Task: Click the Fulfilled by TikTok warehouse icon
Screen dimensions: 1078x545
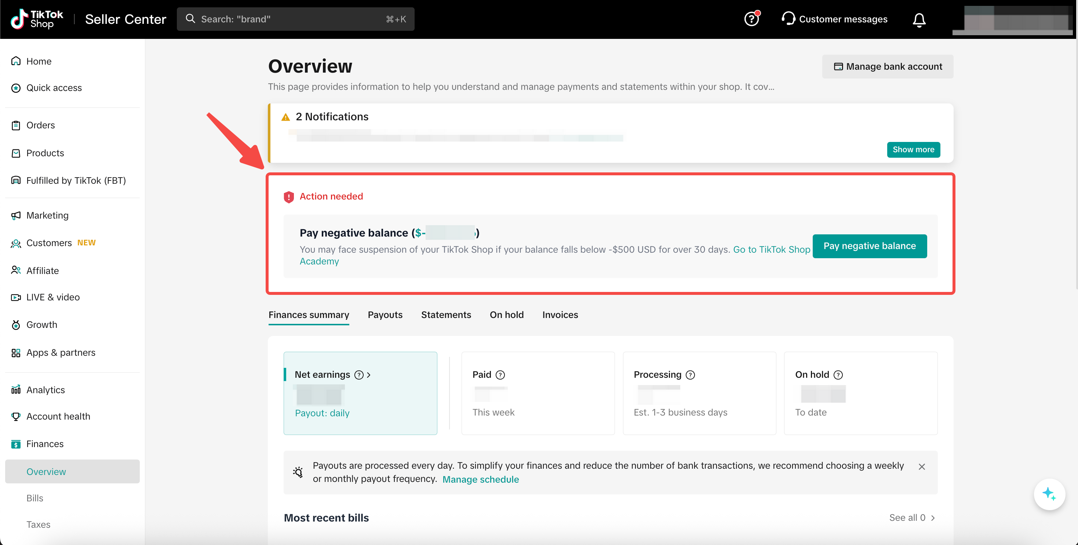Action: coord(16,180)
